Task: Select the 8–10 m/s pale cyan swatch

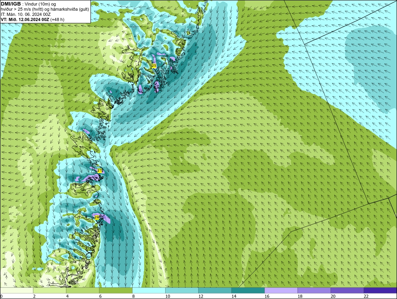Action: click(149, 290)
